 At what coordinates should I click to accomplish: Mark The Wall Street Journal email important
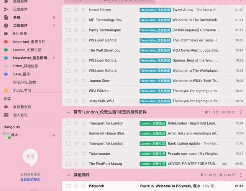point(84,50)
